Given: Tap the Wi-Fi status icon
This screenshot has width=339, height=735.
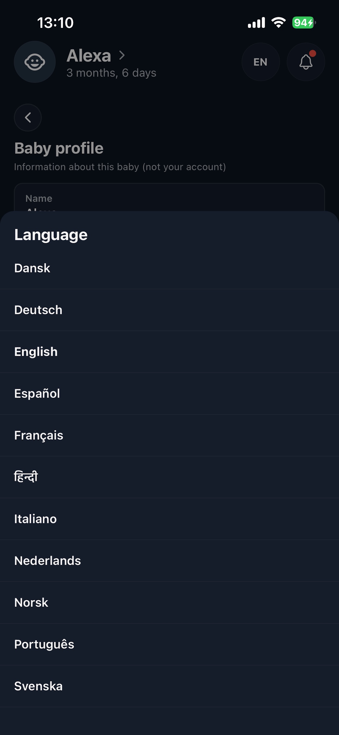Looking at the screenshot, I should point(278,22).
